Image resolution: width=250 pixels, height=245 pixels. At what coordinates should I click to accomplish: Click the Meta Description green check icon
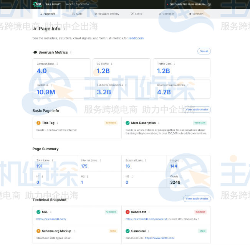[x=127, y=123]
